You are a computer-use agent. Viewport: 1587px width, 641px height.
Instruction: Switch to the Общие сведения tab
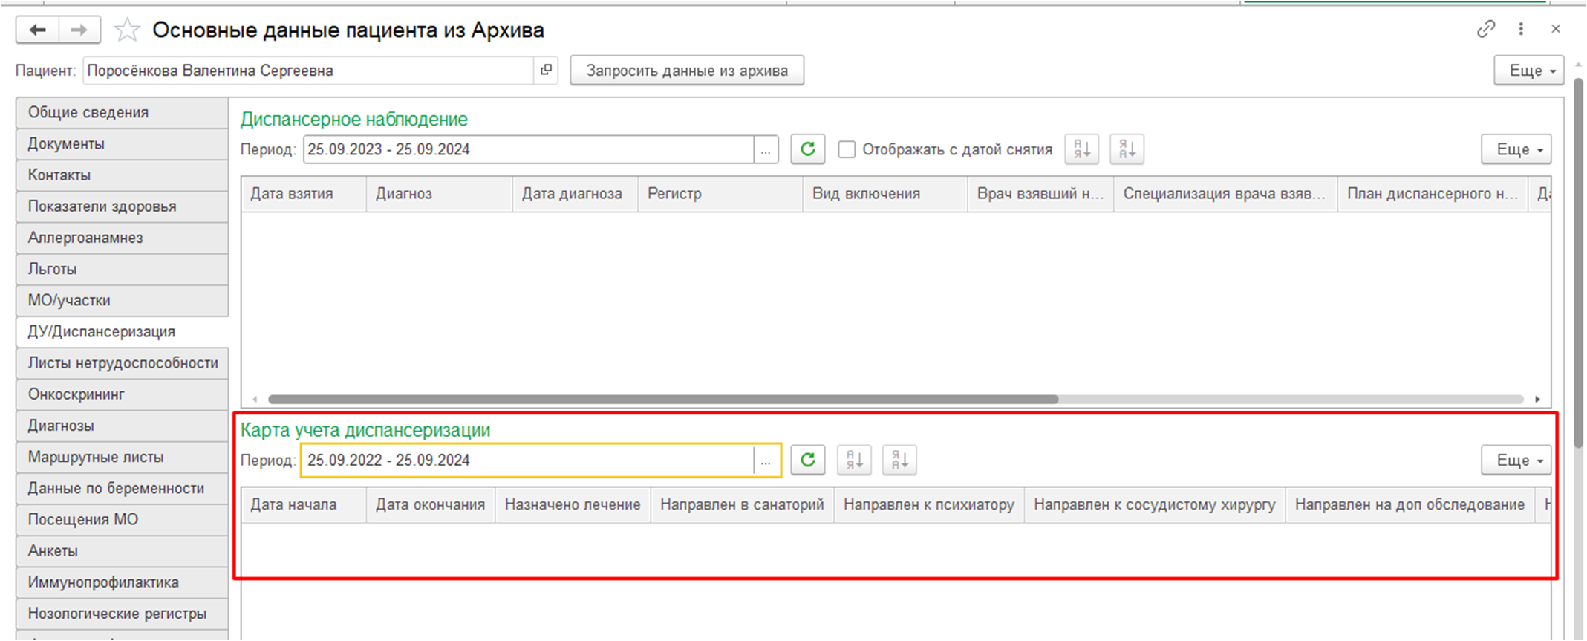coord(122,112)
